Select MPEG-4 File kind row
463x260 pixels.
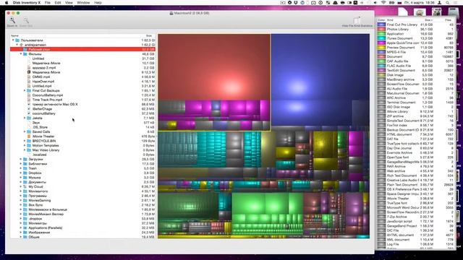[416, 52]
